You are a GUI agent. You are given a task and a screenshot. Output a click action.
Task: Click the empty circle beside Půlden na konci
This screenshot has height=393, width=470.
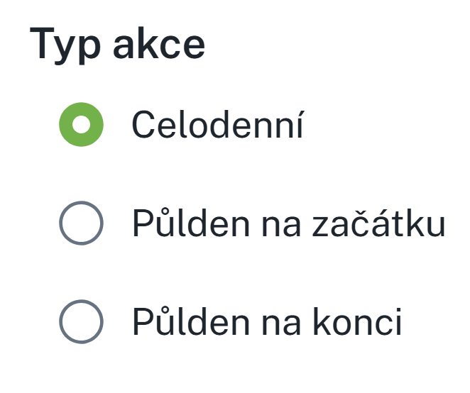pos(82,322)
